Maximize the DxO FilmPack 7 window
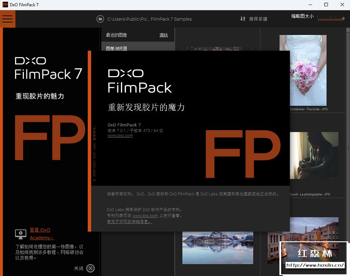 point(326,5)
